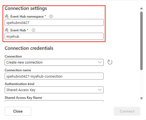This screenshot has width=146, height=120.
Task: Click the Connection name text field
Action: click(x=54, y=76)
